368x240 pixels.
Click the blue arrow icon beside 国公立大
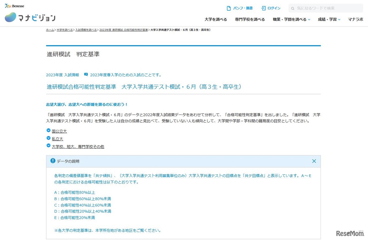pos(49,130)
